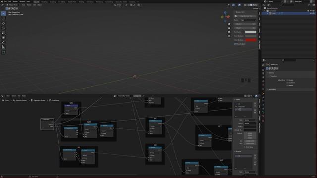Enable Affect Only Origins
This screenshot has width=317, height=178.
[x=287, y=80]
